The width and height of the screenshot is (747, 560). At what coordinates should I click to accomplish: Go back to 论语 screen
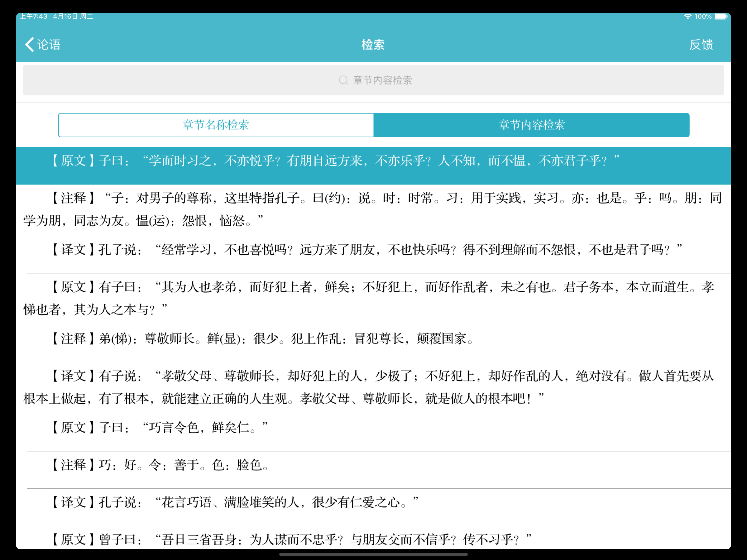43,45
